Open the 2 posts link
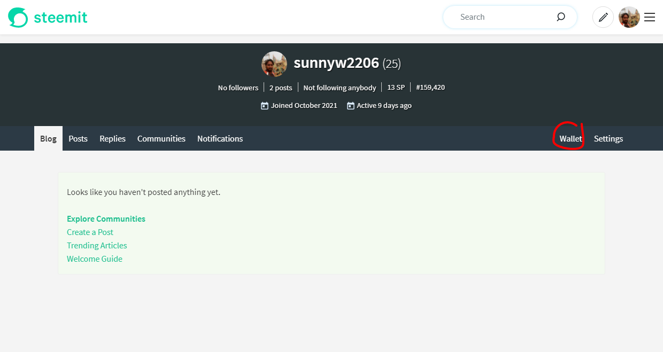Viewport: 663px width, 352px height. pyautogui.click(x=281, y=88)
